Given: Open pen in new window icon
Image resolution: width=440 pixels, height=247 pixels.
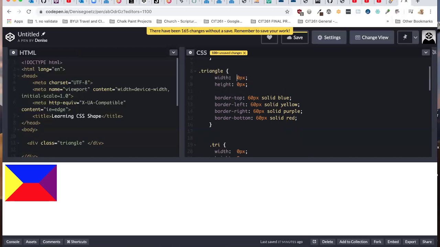Looking at the screenshot, I should pyautogui.click(x=314, y=242).
